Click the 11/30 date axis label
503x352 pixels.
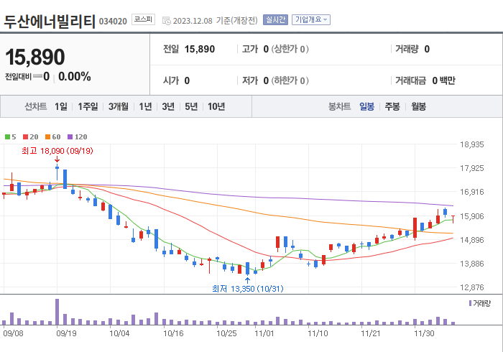pyautogui.click(x=424, y=333)
